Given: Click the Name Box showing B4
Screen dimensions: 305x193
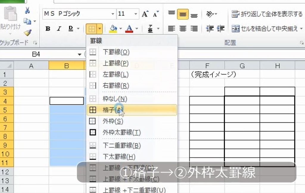Looking at the screenshot, I should click(x=36, y=54).
